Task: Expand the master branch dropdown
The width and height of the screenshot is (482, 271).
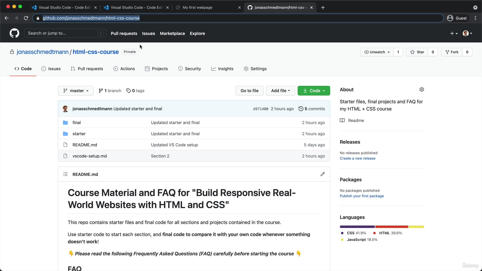Action: click(76, 91)
